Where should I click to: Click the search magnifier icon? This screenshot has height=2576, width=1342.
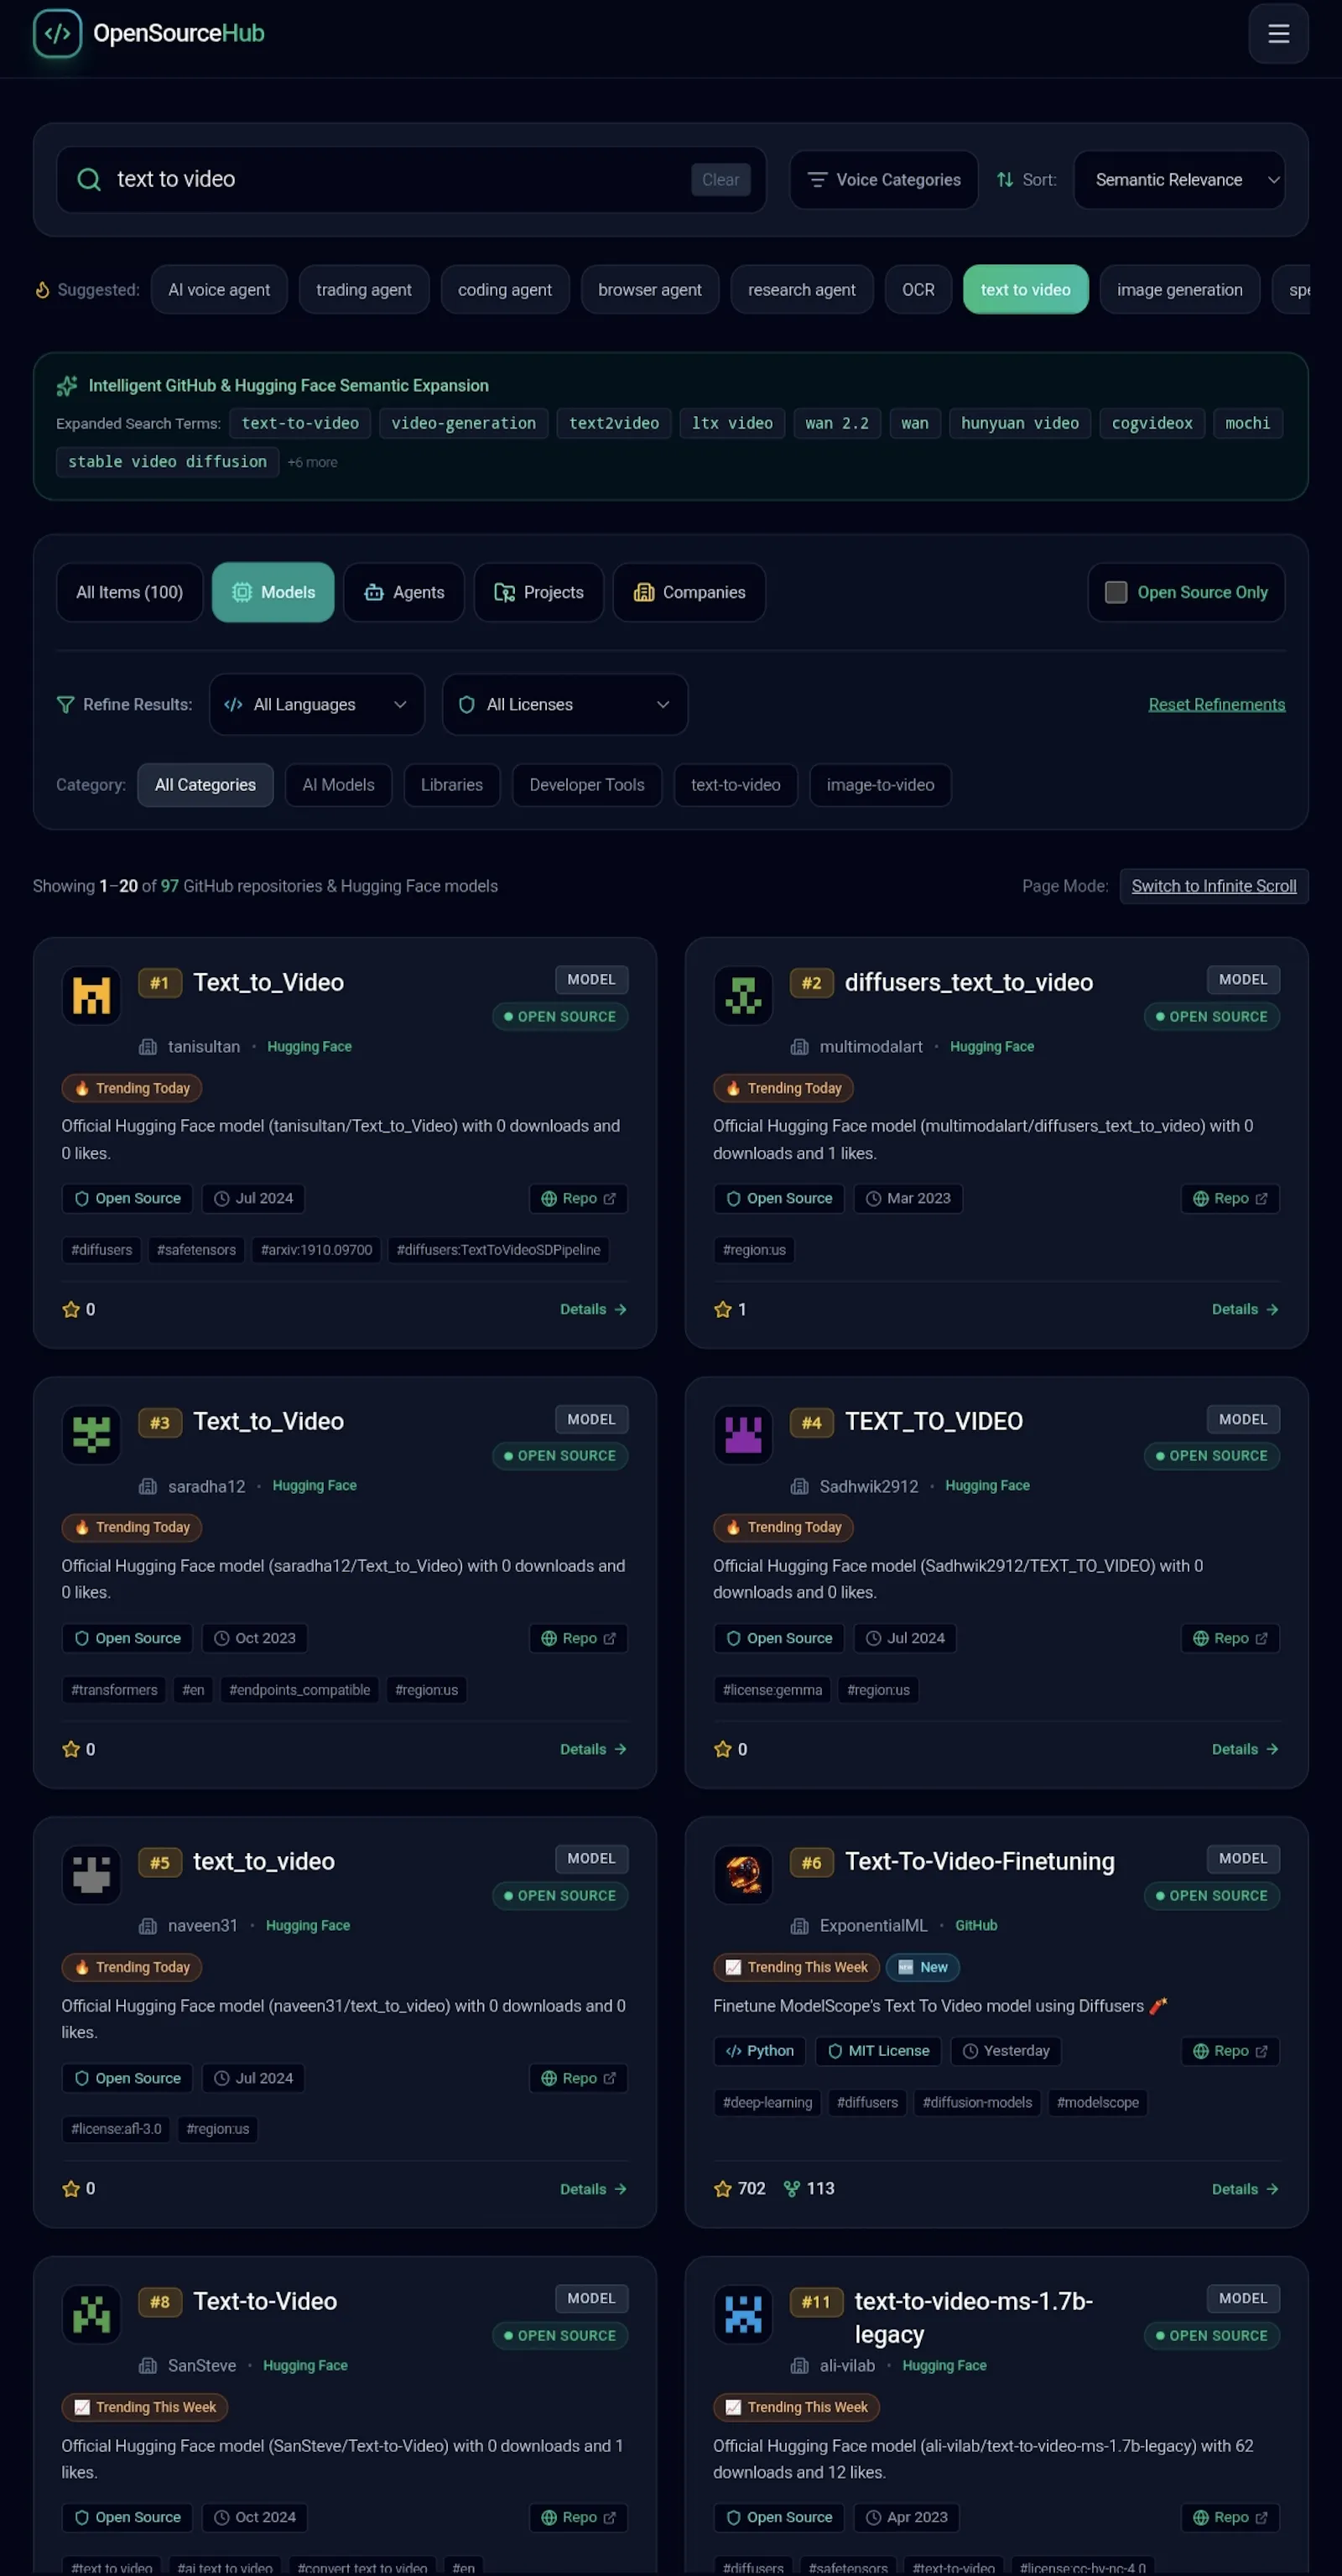[x=89, y=179]
